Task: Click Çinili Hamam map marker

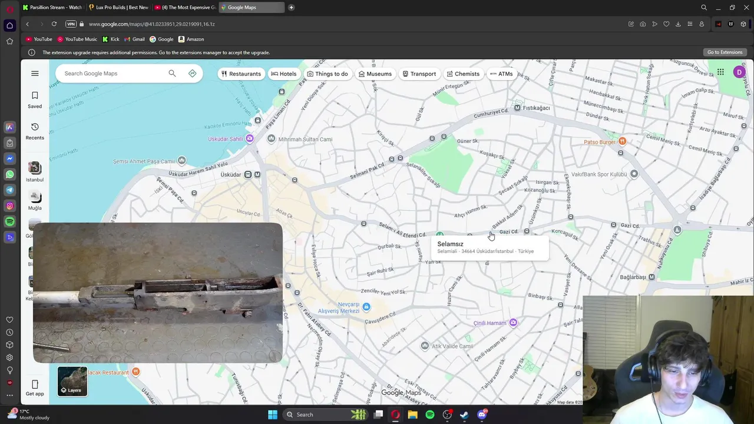Action: [513, 323]
